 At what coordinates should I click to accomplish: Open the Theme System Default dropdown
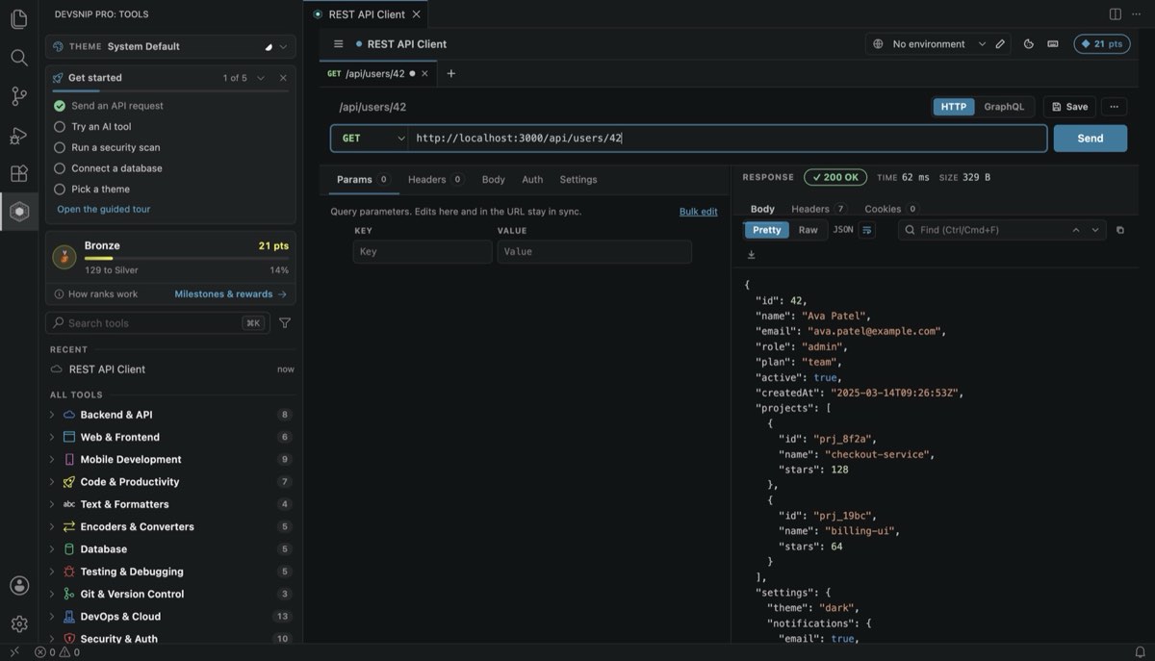(170, 46)
